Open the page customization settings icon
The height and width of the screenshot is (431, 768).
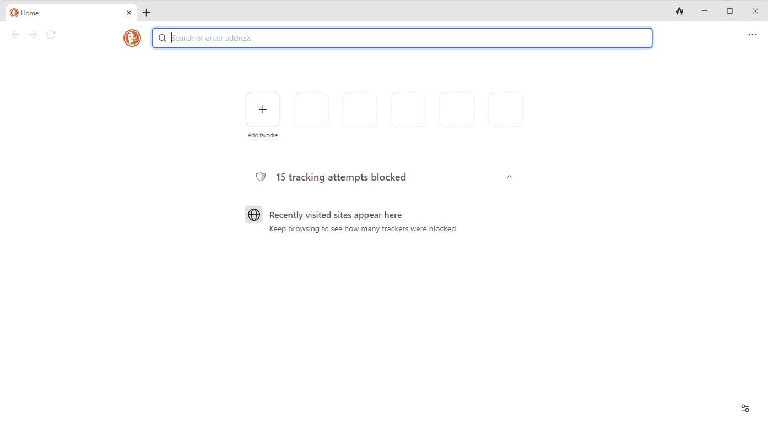(745, 408)
